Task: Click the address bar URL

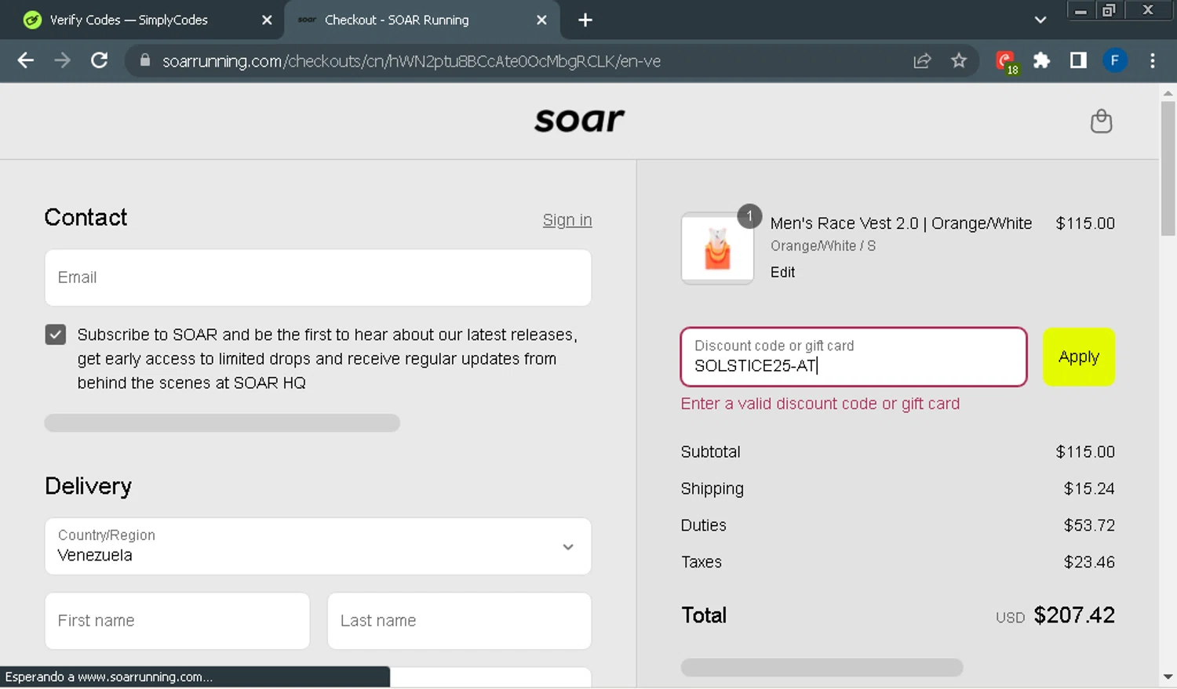Action: [411, 61]
